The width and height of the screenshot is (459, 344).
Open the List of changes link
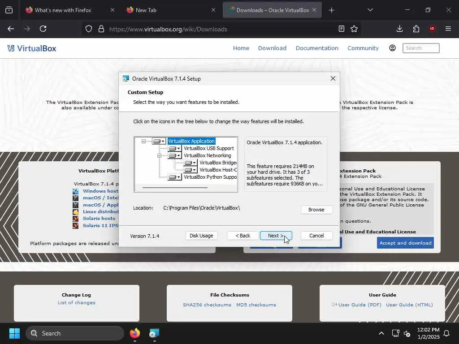(x=76, y=303)
